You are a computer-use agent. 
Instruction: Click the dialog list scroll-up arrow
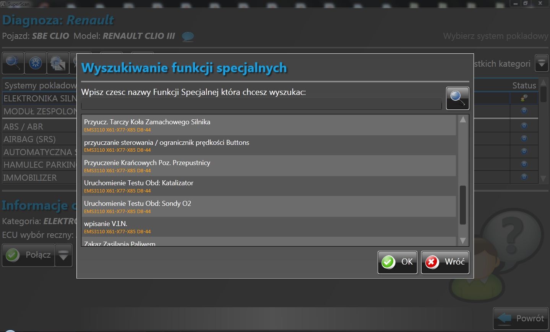(463, 120)
